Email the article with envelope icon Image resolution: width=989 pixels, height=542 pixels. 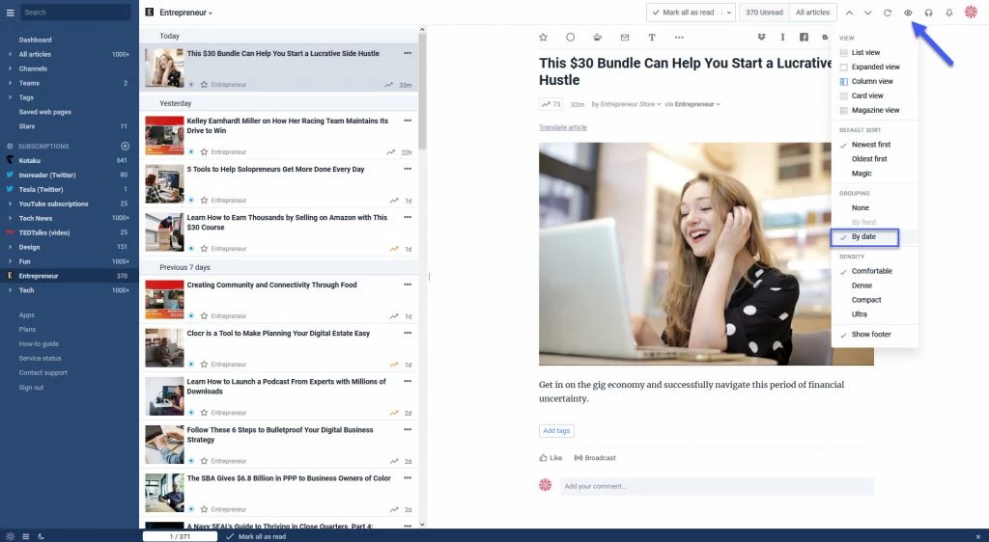tap(625, 38)
